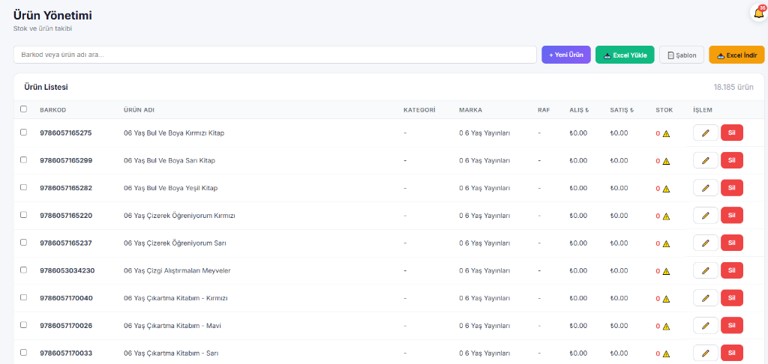Click the ALIŞ ₺ column header
This screenshot has height=364, width=768.
pos(579,110)
